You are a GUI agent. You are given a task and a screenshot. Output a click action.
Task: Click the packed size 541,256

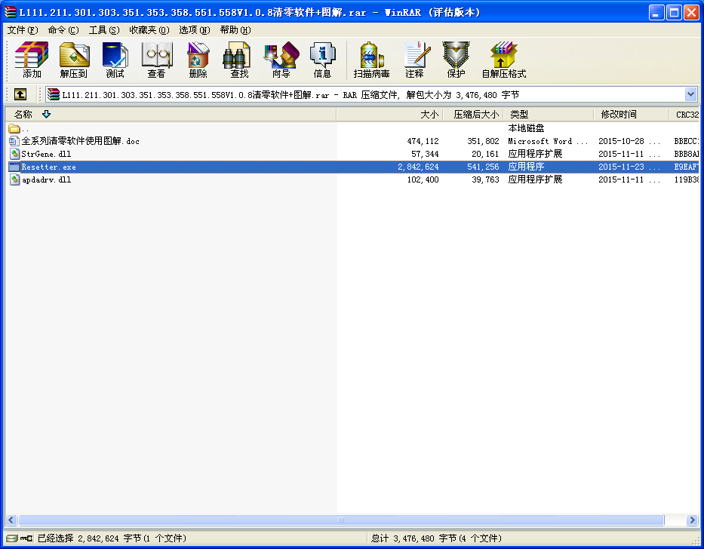tap(483, 167)
